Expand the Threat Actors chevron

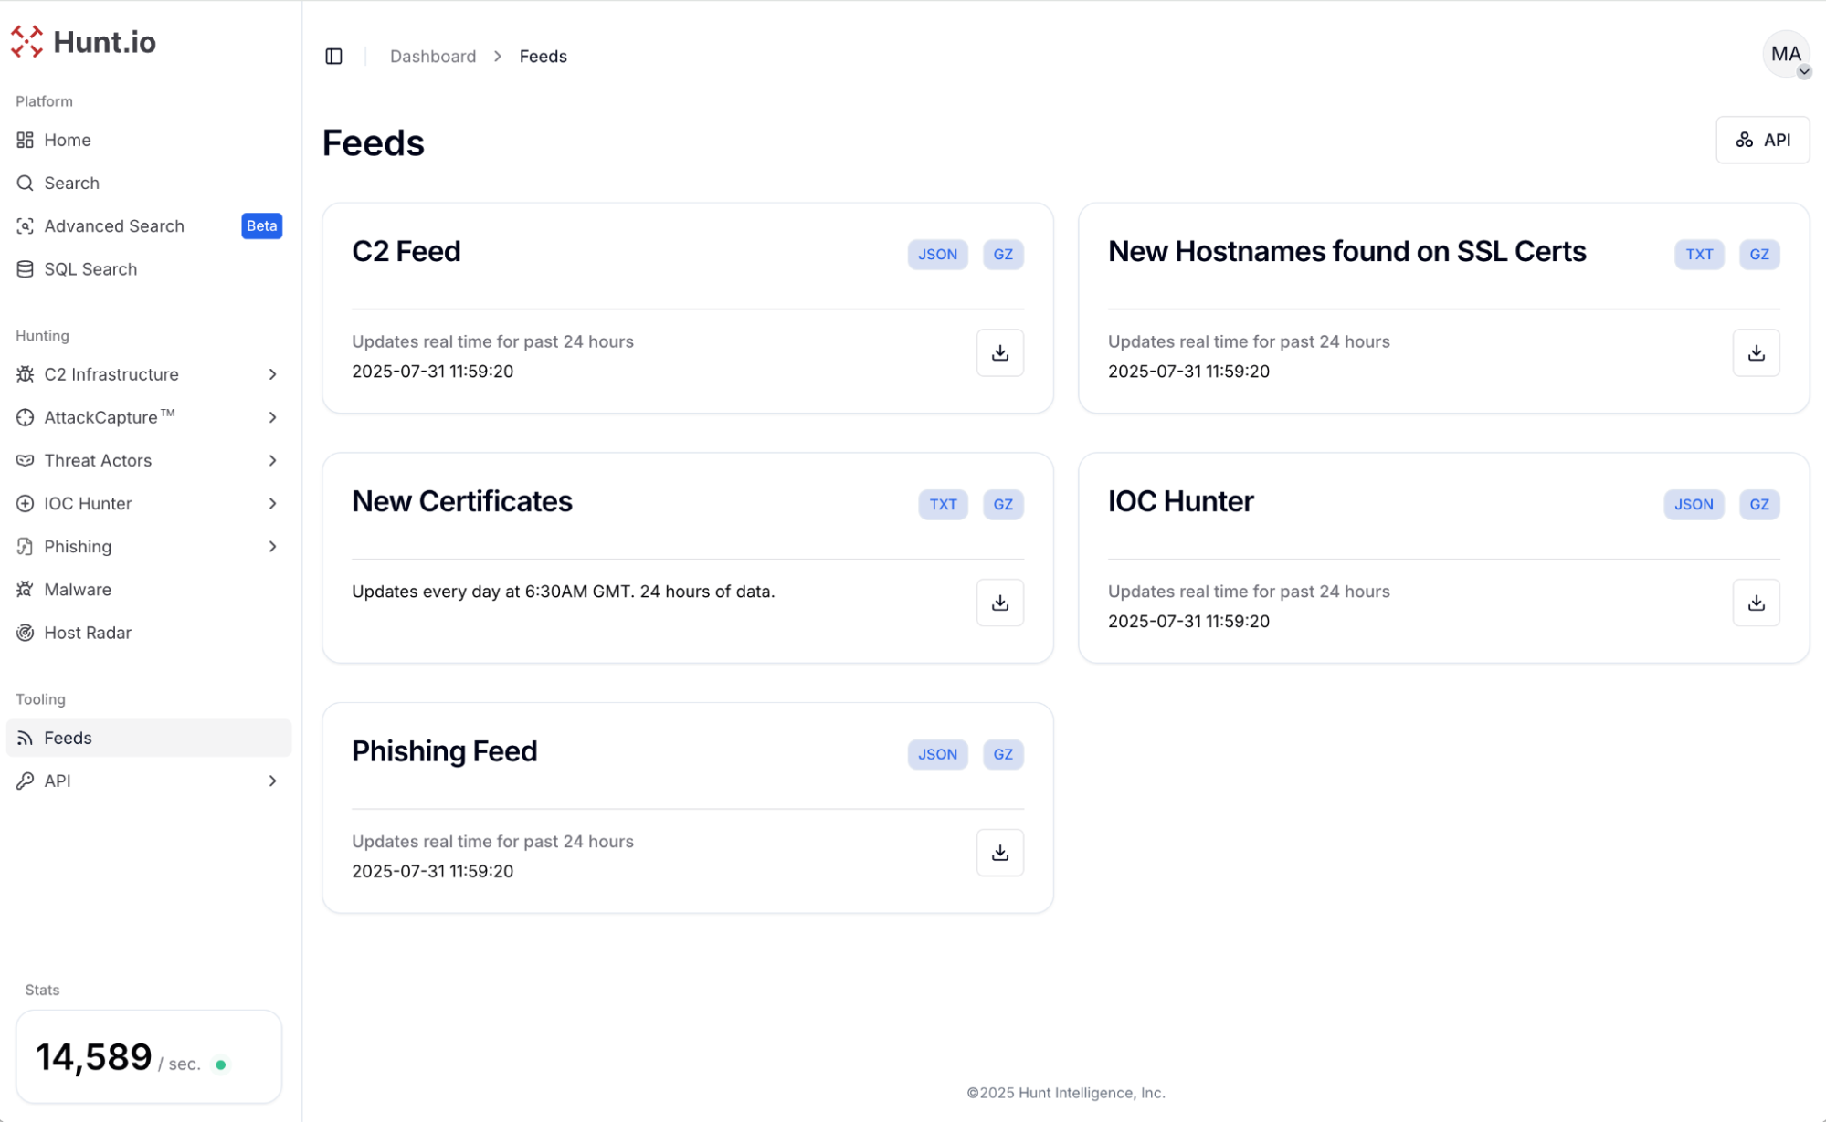(x=272, y=460)
